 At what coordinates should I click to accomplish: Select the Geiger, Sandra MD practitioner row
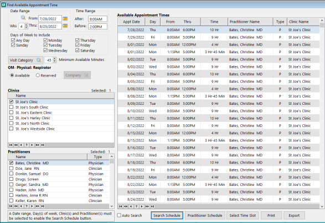pos(59,184)
